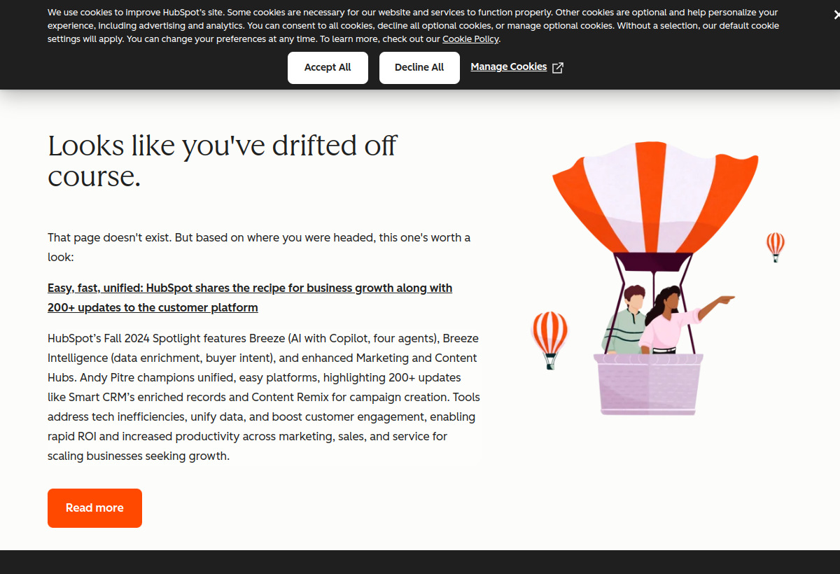The height and width of the screenshot is (574, 840).
Task: Open the Manage Cookies link
Action: pyautogui.click(x=509, y=66)
